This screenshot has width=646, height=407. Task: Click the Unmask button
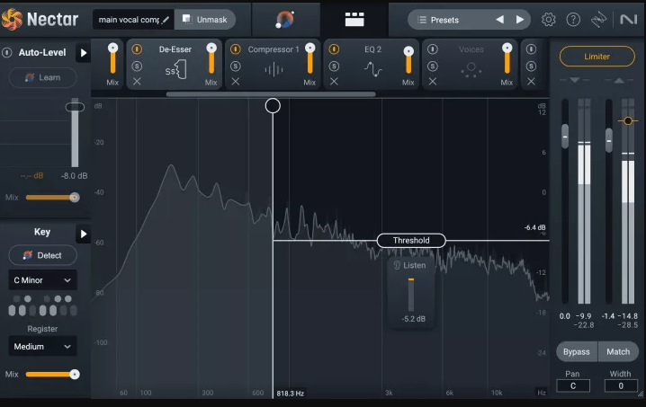coord(205,20)
